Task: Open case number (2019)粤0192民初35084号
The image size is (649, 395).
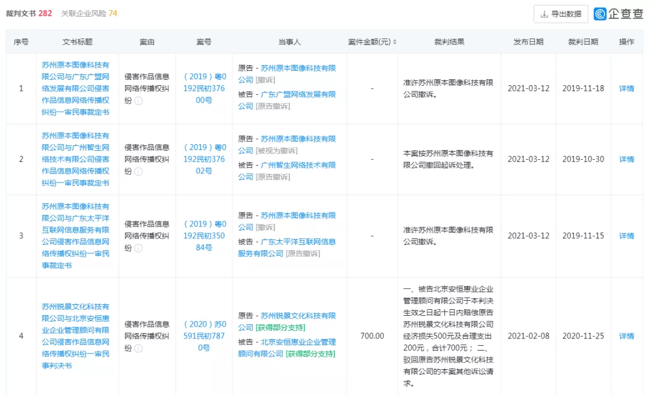Action: [x=204, y=236]
